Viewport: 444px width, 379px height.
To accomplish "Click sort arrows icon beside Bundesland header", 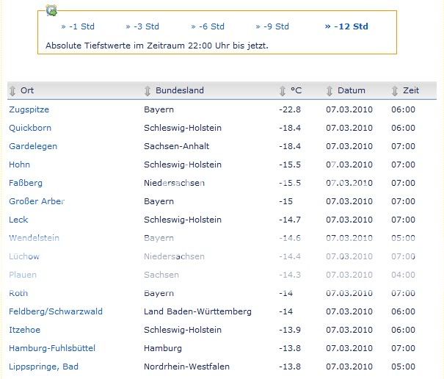I will click(148, 91).
